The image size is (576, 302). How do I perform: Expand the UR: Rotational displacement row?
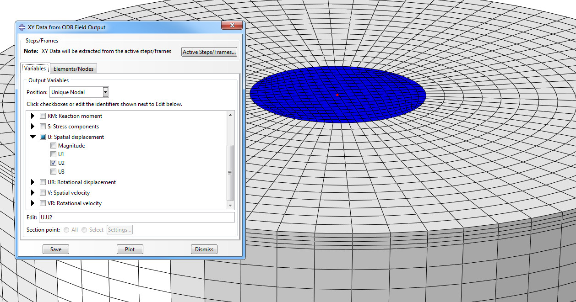click(33, 182)
